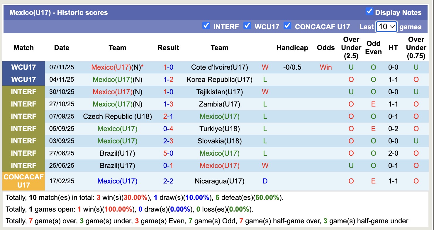This screenshot has width=434, height=230.
Task: Click the 2-2 draw result score
Action: [x=168, y=181]
